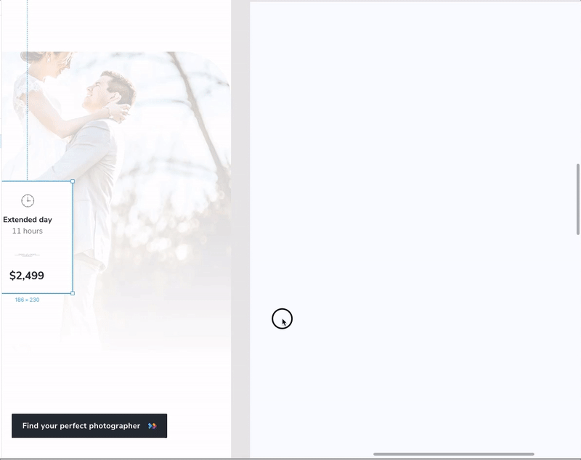
Task: Click the clock icon in the pricing card
Action: tap(28, 200)
